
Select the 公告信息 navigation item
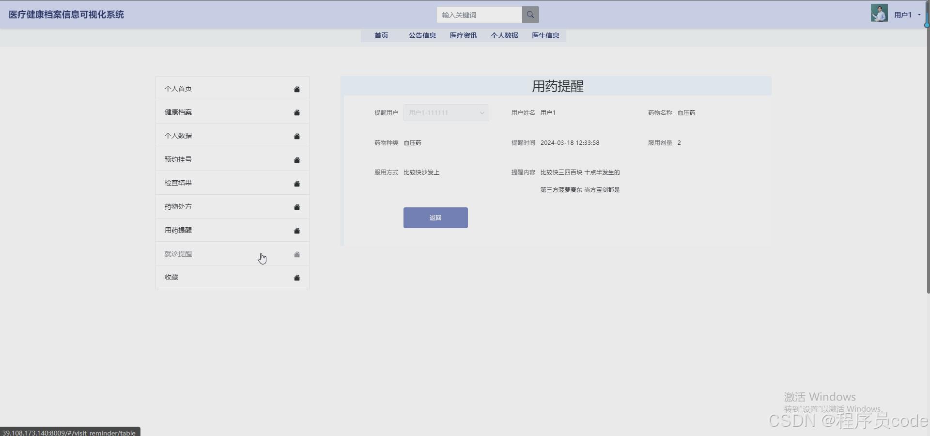tap(421, 35)
